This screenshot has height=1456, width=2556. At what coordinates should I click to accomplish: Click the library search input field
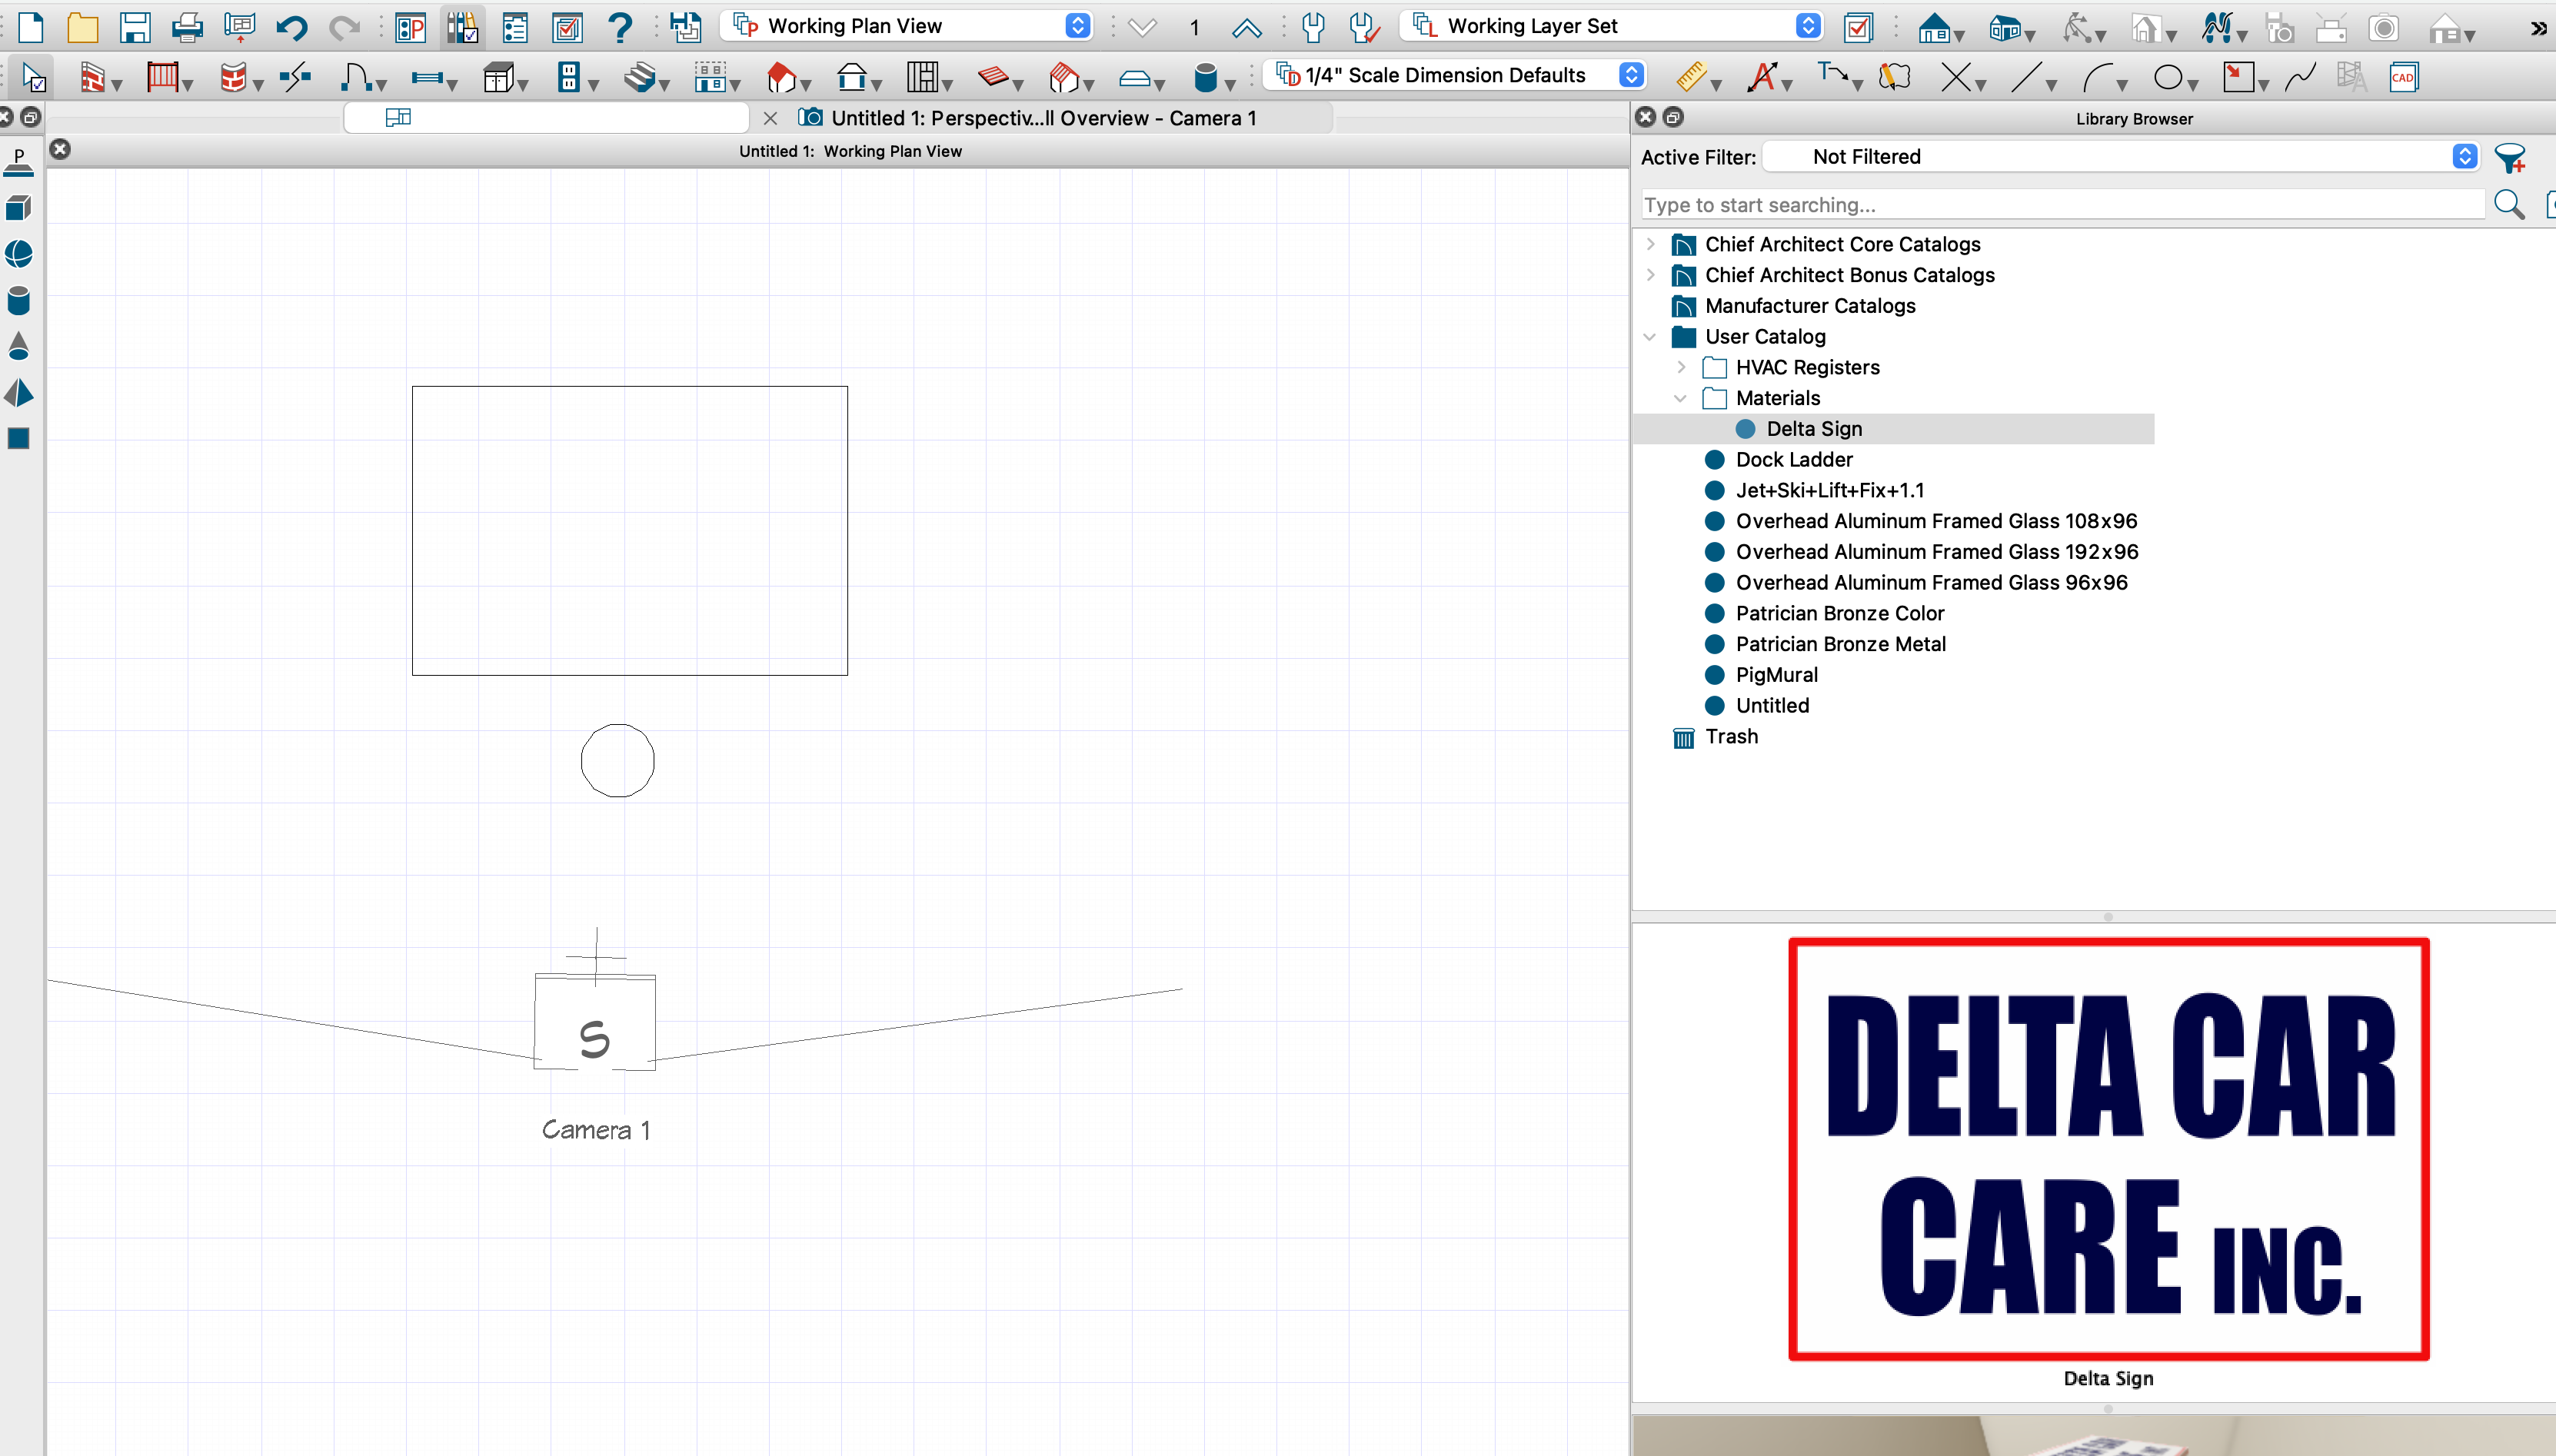(2060, 205)
